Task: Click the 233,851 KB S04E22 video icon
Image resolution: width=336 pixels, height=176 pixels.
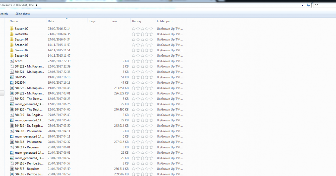Action: [11, 88]
